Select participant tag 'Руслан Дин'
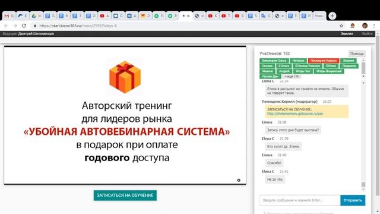 tap(270, 77)
